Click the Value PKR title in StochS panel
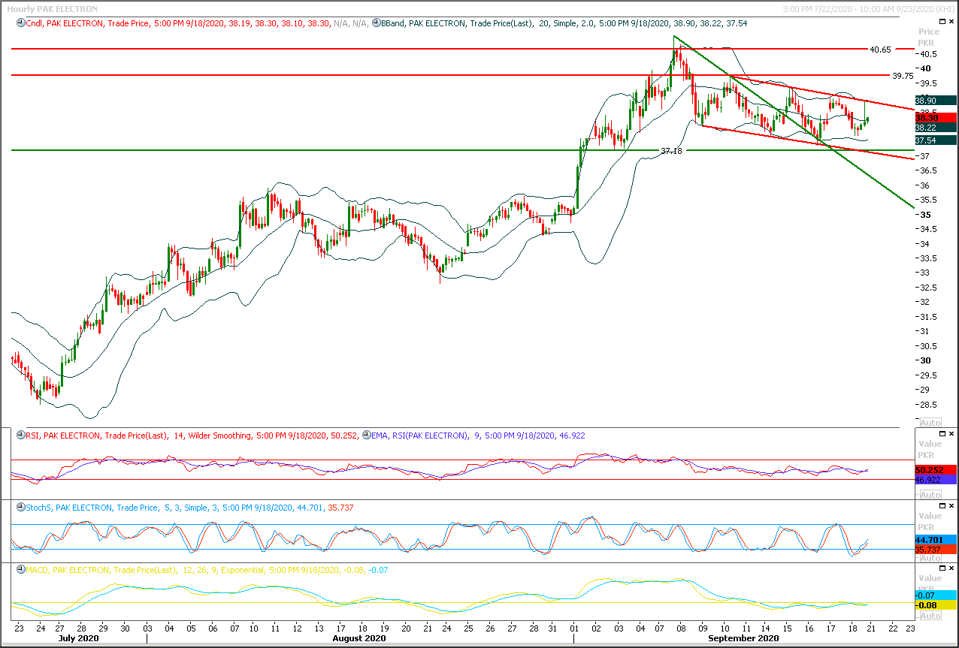The image size is (959, 648). [929, 521]
